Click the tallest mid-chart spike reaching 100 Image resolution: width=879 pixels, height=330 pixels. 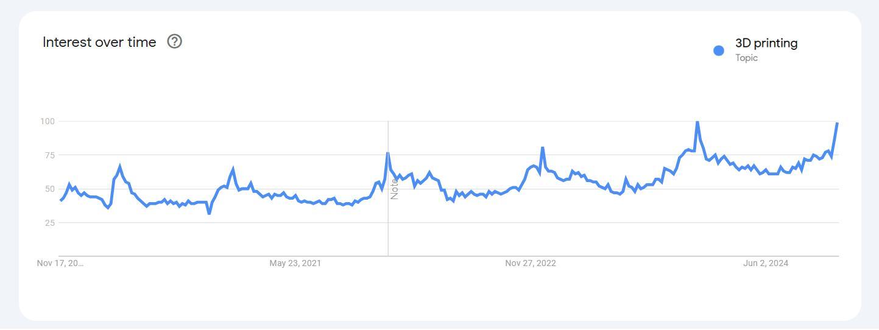[697, 122]
